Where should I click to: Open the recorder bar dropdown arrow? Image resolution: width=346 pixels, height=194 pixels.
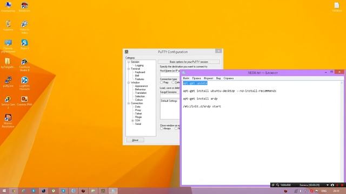(x=328, y=185)
